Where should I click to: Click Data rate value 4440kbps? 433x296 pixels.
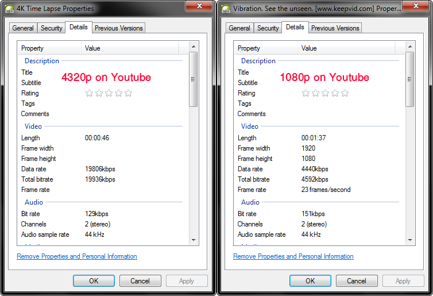coord(315,169)
